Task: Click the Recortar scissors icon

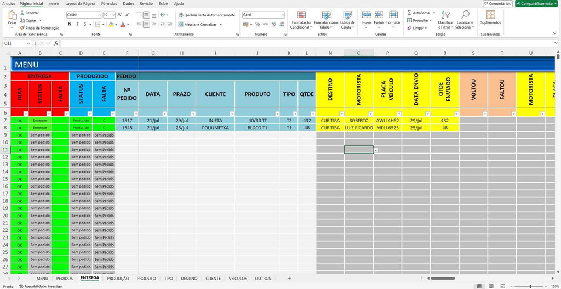Action: pyautogui.click(x=22, y=13)
